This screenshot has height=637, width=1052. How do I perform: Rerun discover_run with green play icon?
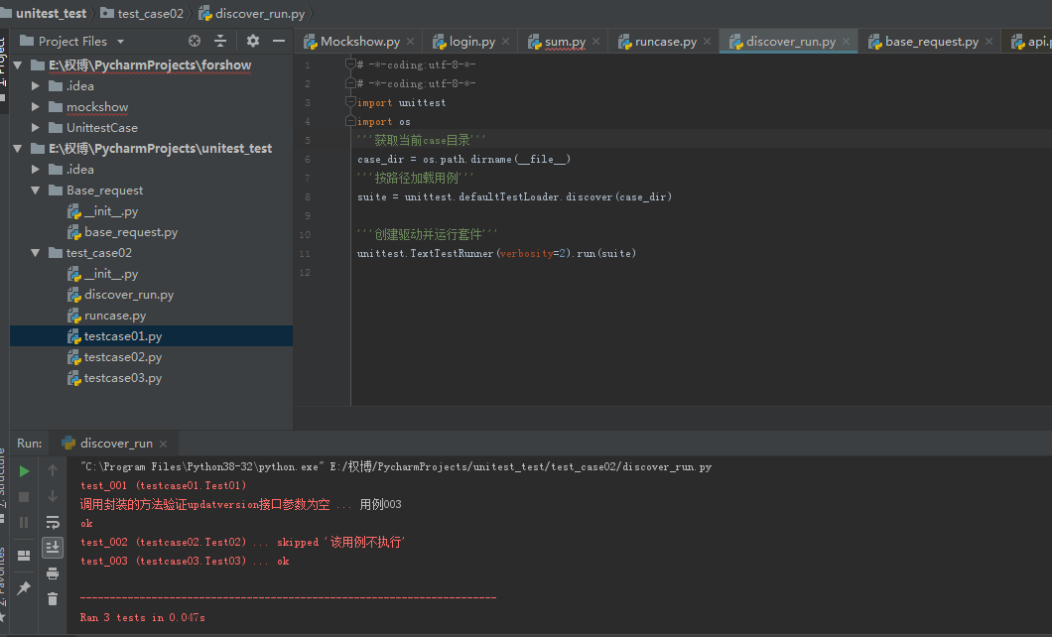24,471
